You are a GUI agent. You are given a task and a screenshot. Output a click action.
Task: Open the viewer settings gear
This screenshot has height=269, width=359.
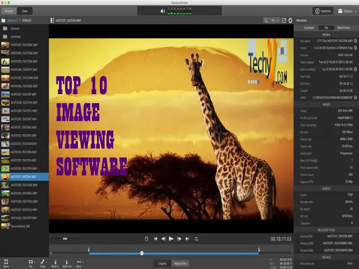[x=290, y=21]
